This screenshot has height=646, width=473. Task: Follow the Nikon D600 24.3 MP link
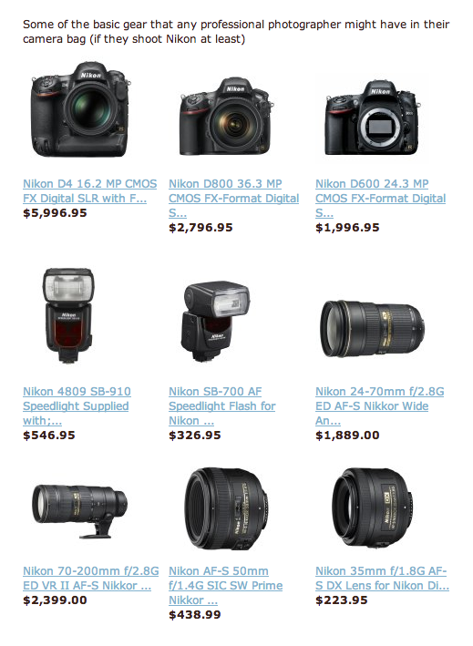coord(380,198)
